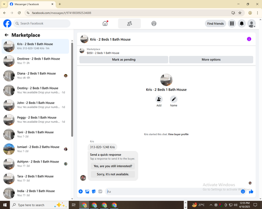262x209 pixels.
Task: Open the Home feed icon
Action: (x=105, y=24)
